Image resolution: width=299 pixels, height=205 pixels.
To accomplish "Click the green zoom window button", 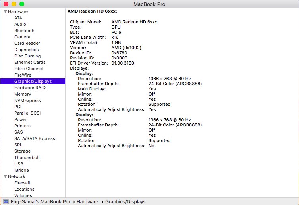I will (x=21, y=4).
